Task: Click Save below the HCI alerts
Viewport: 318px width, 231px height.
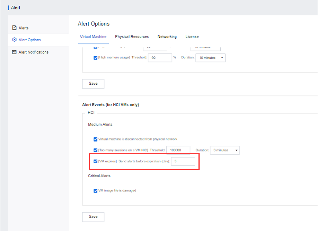Action: pos(93,217)
